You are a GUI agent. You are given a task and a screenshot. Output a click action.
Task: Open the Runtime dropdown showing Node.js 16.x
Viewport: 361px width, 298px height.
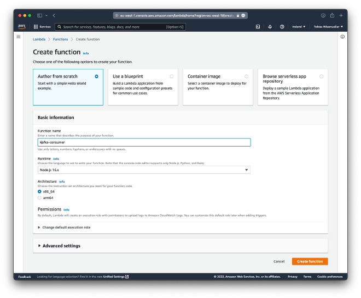pyautogui.click(x=144, y=170)
